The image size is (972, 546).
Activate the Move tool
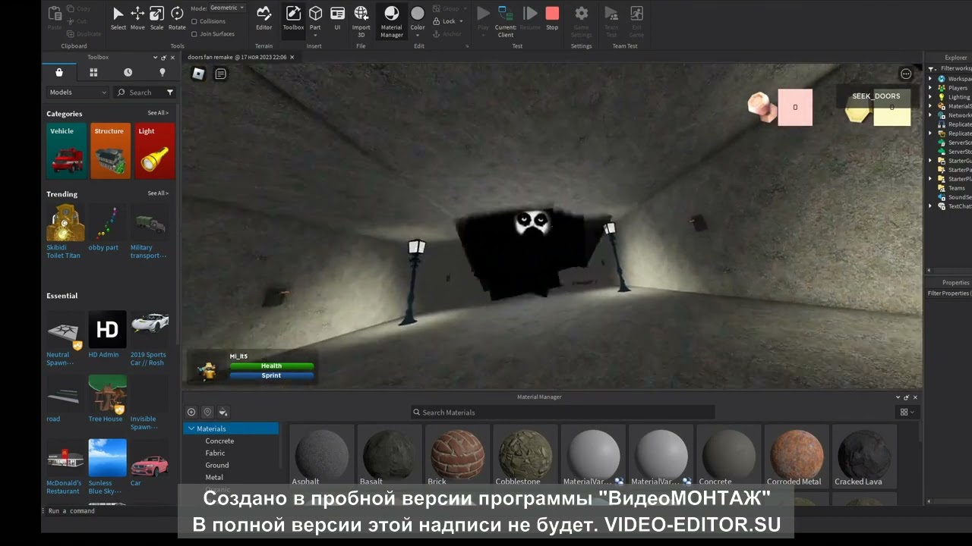click(x=137, y=18)
